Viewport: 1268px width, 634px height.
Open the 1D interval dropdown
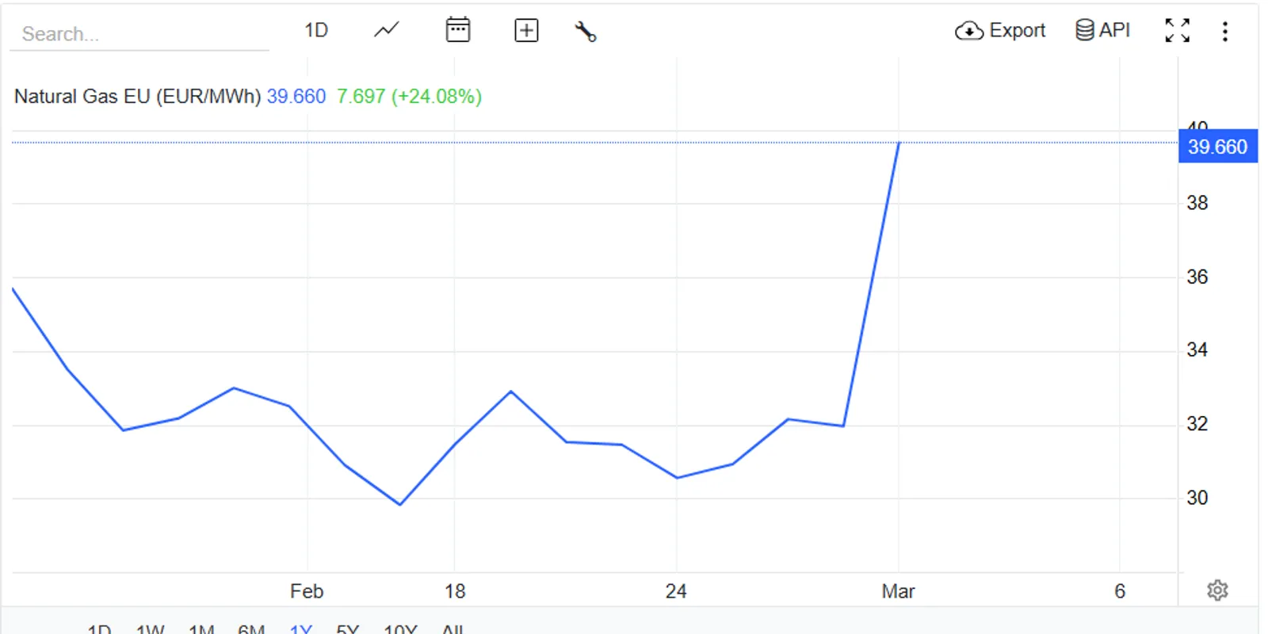(x=316, y=31)
